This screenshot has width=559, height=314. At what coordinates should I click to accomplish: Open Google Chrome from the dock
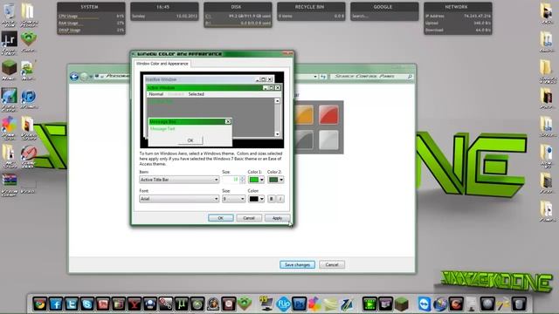point(40,304)
